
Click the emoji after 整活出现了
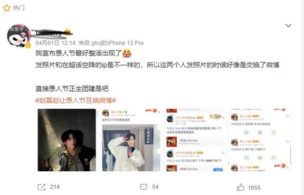coord(127,53)
